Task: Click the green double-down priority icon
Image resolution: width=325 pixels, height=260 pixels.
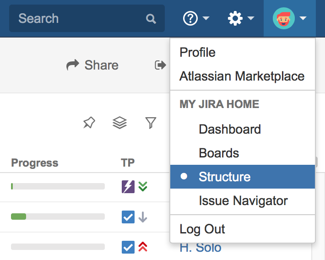Action: 143,186
